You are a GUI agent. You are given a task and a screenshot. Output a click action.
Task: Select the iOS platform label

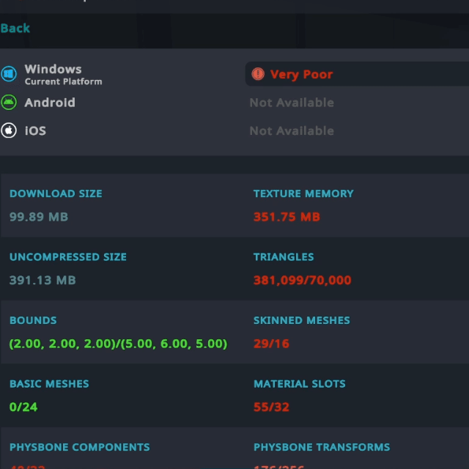[x=35, y=130]
